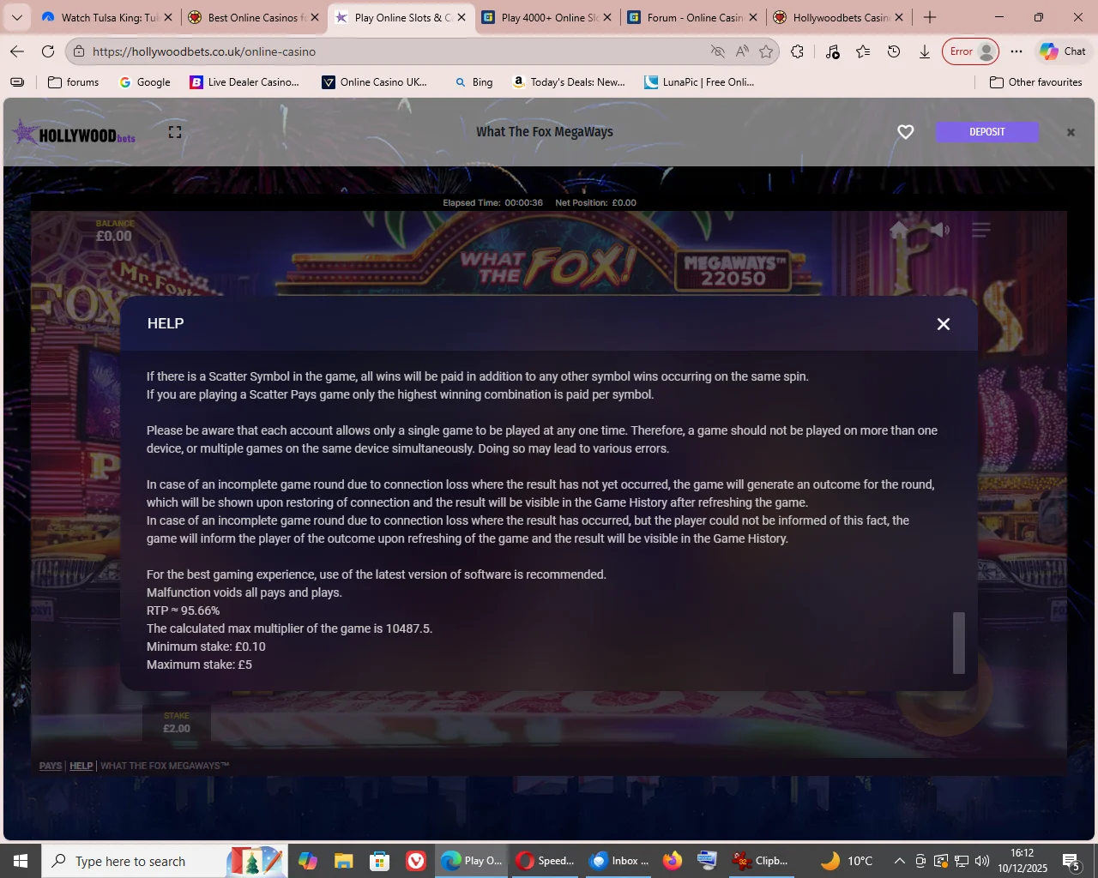
Task: Click the STAKE £2.00 selector
Action: (177, 723)
